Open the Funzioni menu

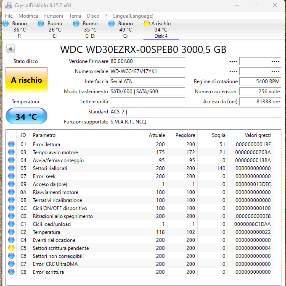tap(53, 16)
